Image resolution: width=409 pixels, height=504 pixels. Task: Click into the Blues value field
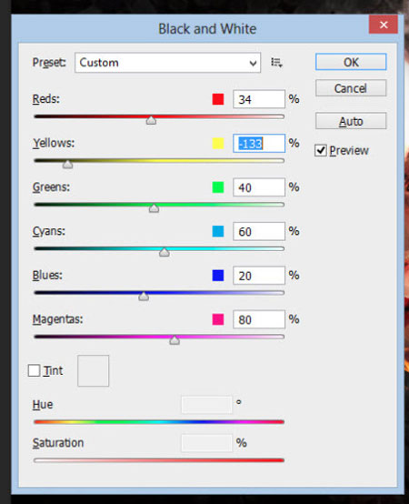259,276
